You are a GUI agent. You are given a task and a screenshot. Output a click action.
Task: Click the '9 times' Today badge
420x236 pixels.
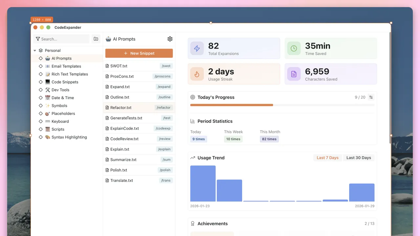[x=199, y=139]
